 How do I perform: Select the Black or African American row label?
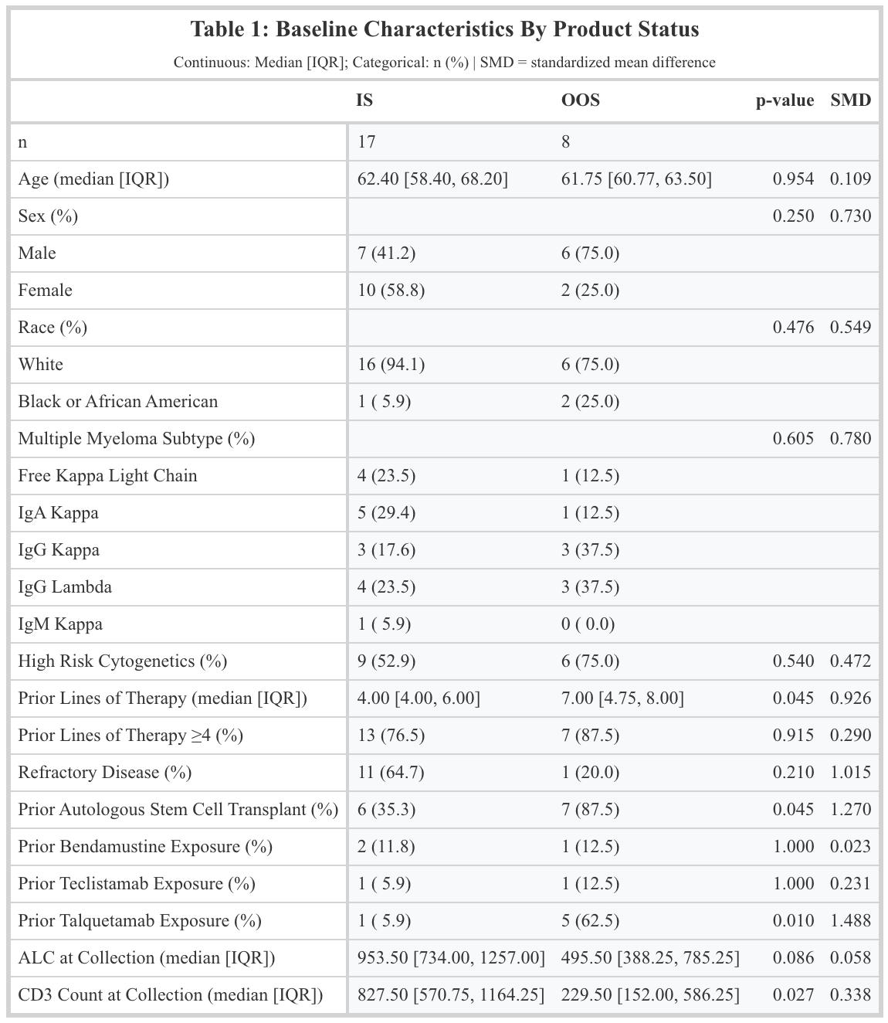point(118,402)
